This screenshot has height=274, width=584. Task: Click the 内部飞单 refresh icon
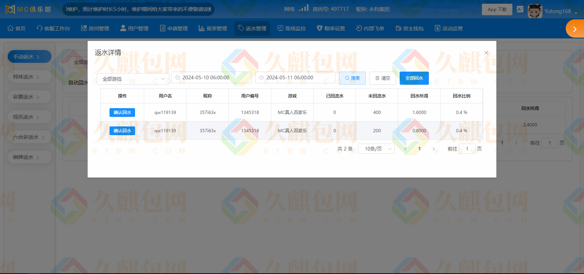[x=359, y=28]
